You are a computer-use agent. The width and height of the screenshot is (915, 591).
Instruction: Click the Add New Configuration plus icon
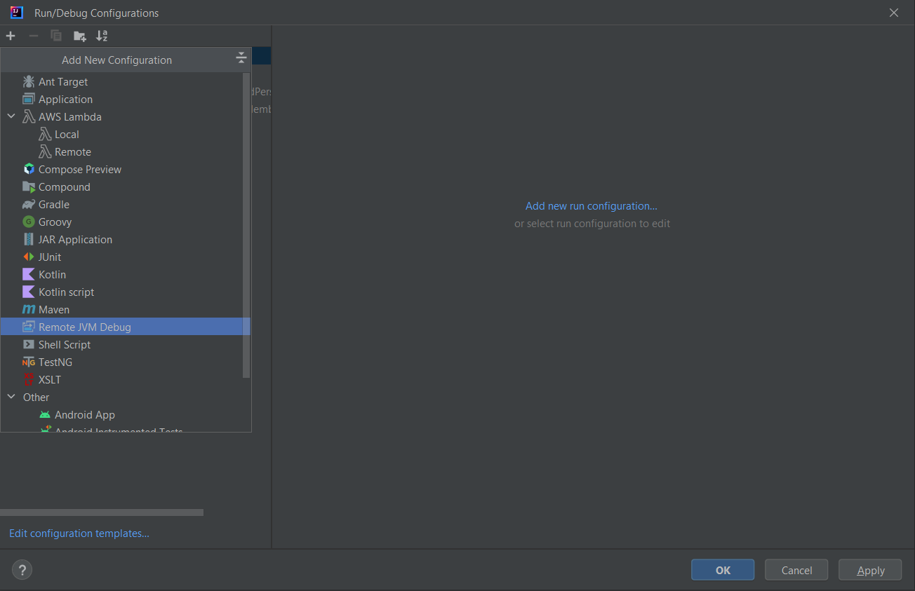[11, 36]
